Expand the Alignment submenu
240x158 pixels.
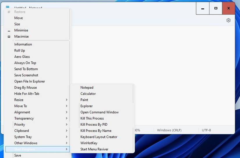[x=37, y=112]
